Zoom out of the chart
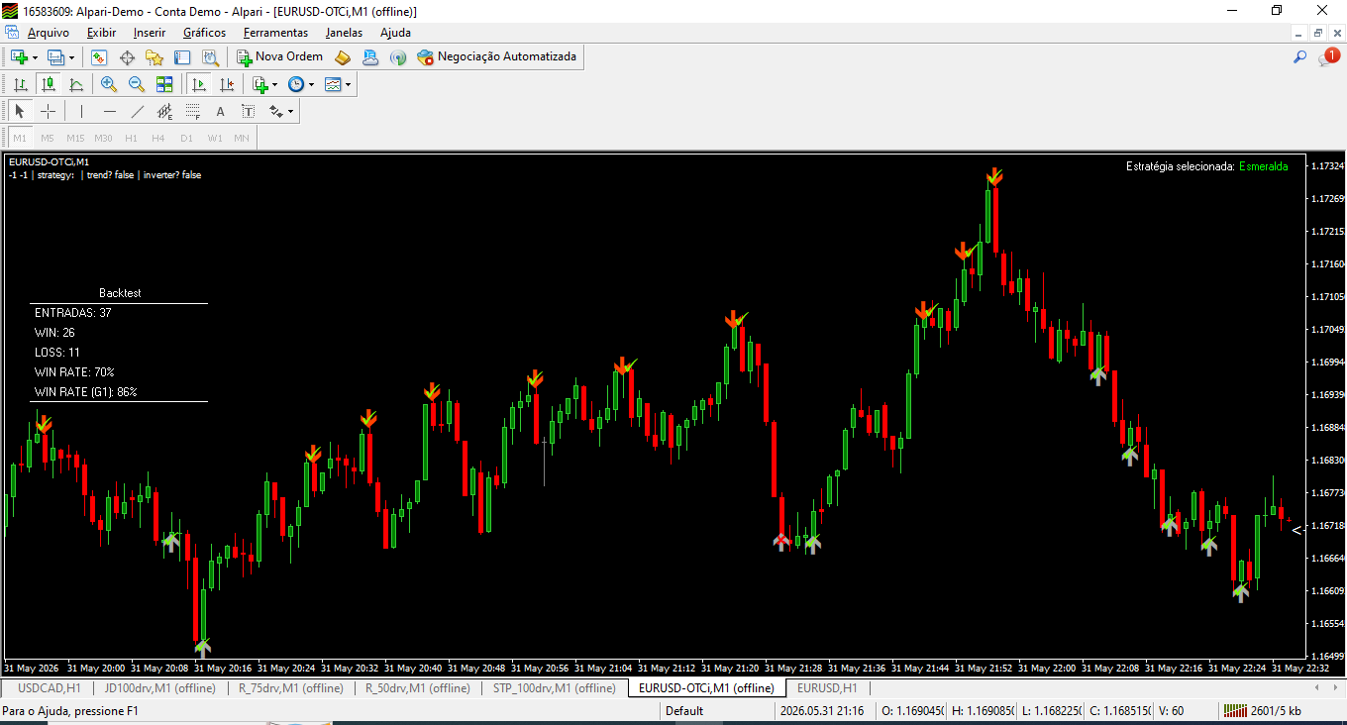The height and width of the screenshot is (725, 1347). click(x=137, y=85)
